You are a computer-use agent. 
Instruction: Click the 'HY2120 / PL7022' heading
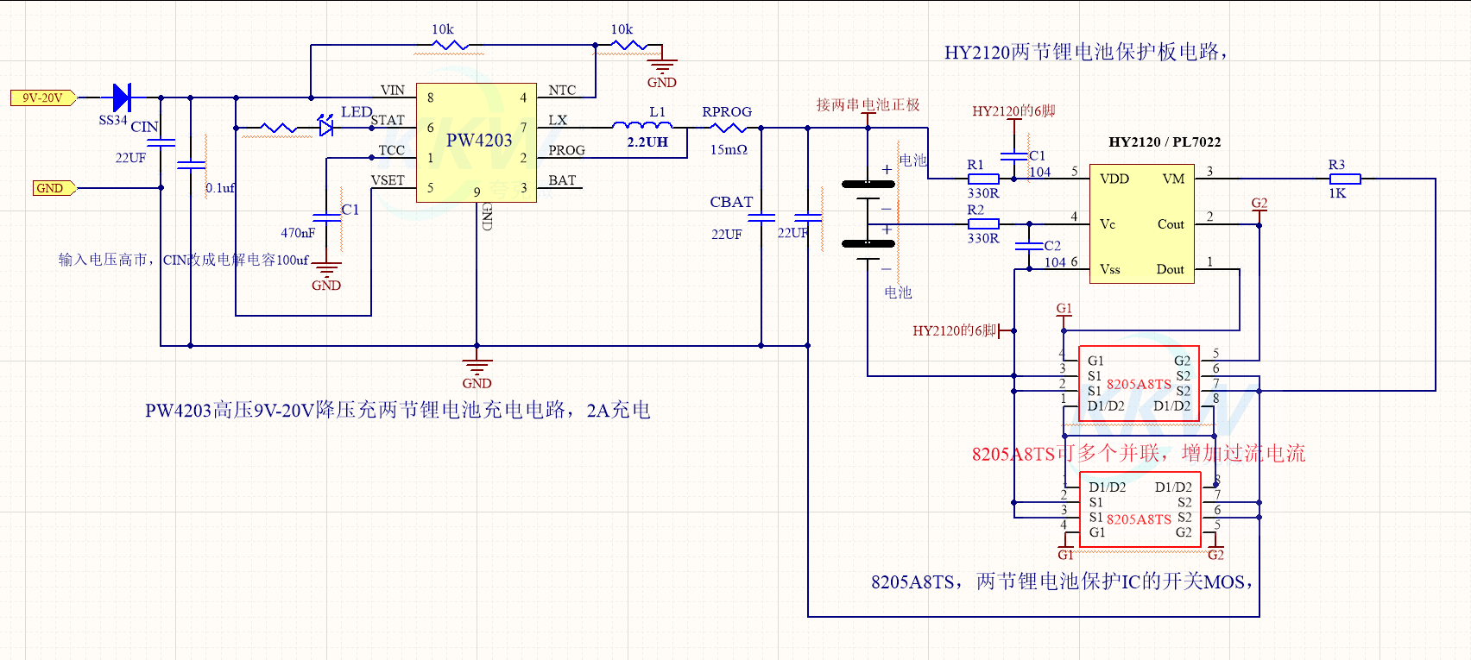coord(1165,141)
